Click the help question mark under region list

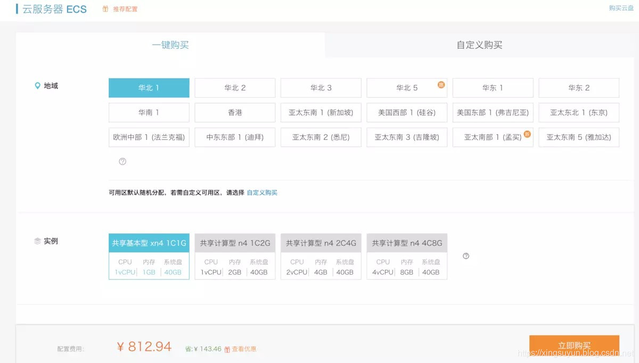[122, 162]
